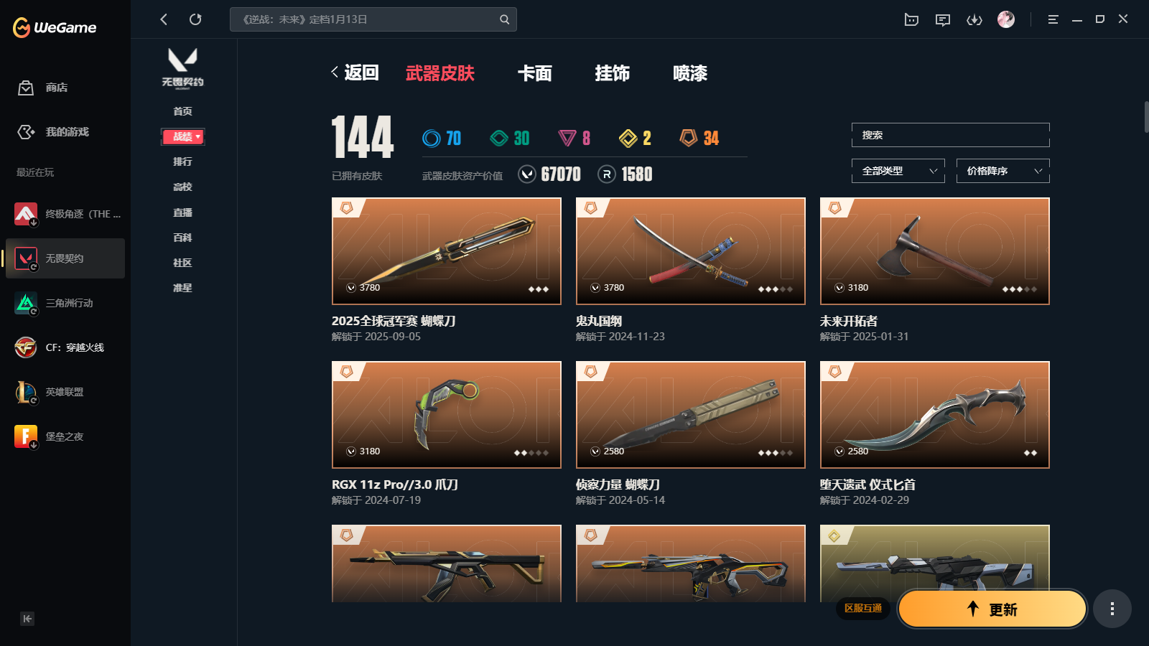Click the user avatar icon
Viewport: 1149px width, 646px height.
[1006, 19]
